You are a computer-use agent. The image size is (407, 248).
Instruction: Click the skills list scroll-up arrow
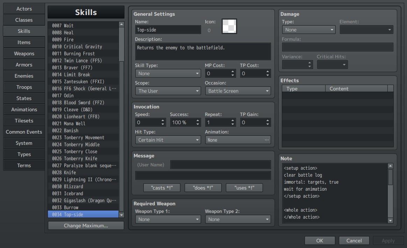coord(121,24)
